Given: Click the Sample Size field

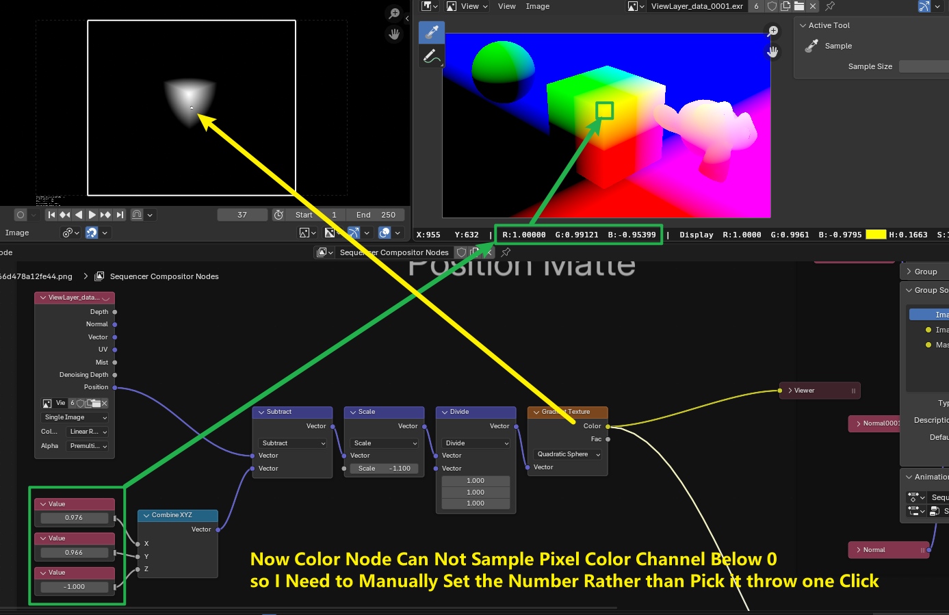Looking at the screenshot, I should coord(924,66).
